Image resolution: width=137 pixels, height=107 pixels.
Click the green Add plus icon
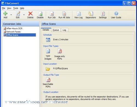coord(5,14)
